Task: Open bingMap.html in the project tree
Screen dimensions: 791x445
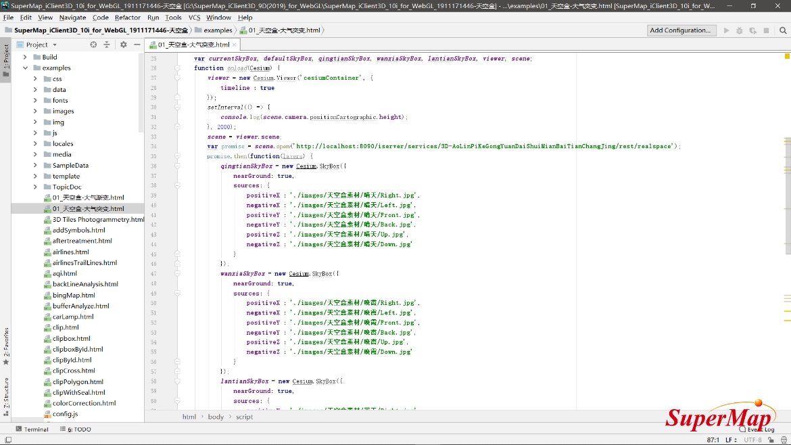Action: point(74,296)
